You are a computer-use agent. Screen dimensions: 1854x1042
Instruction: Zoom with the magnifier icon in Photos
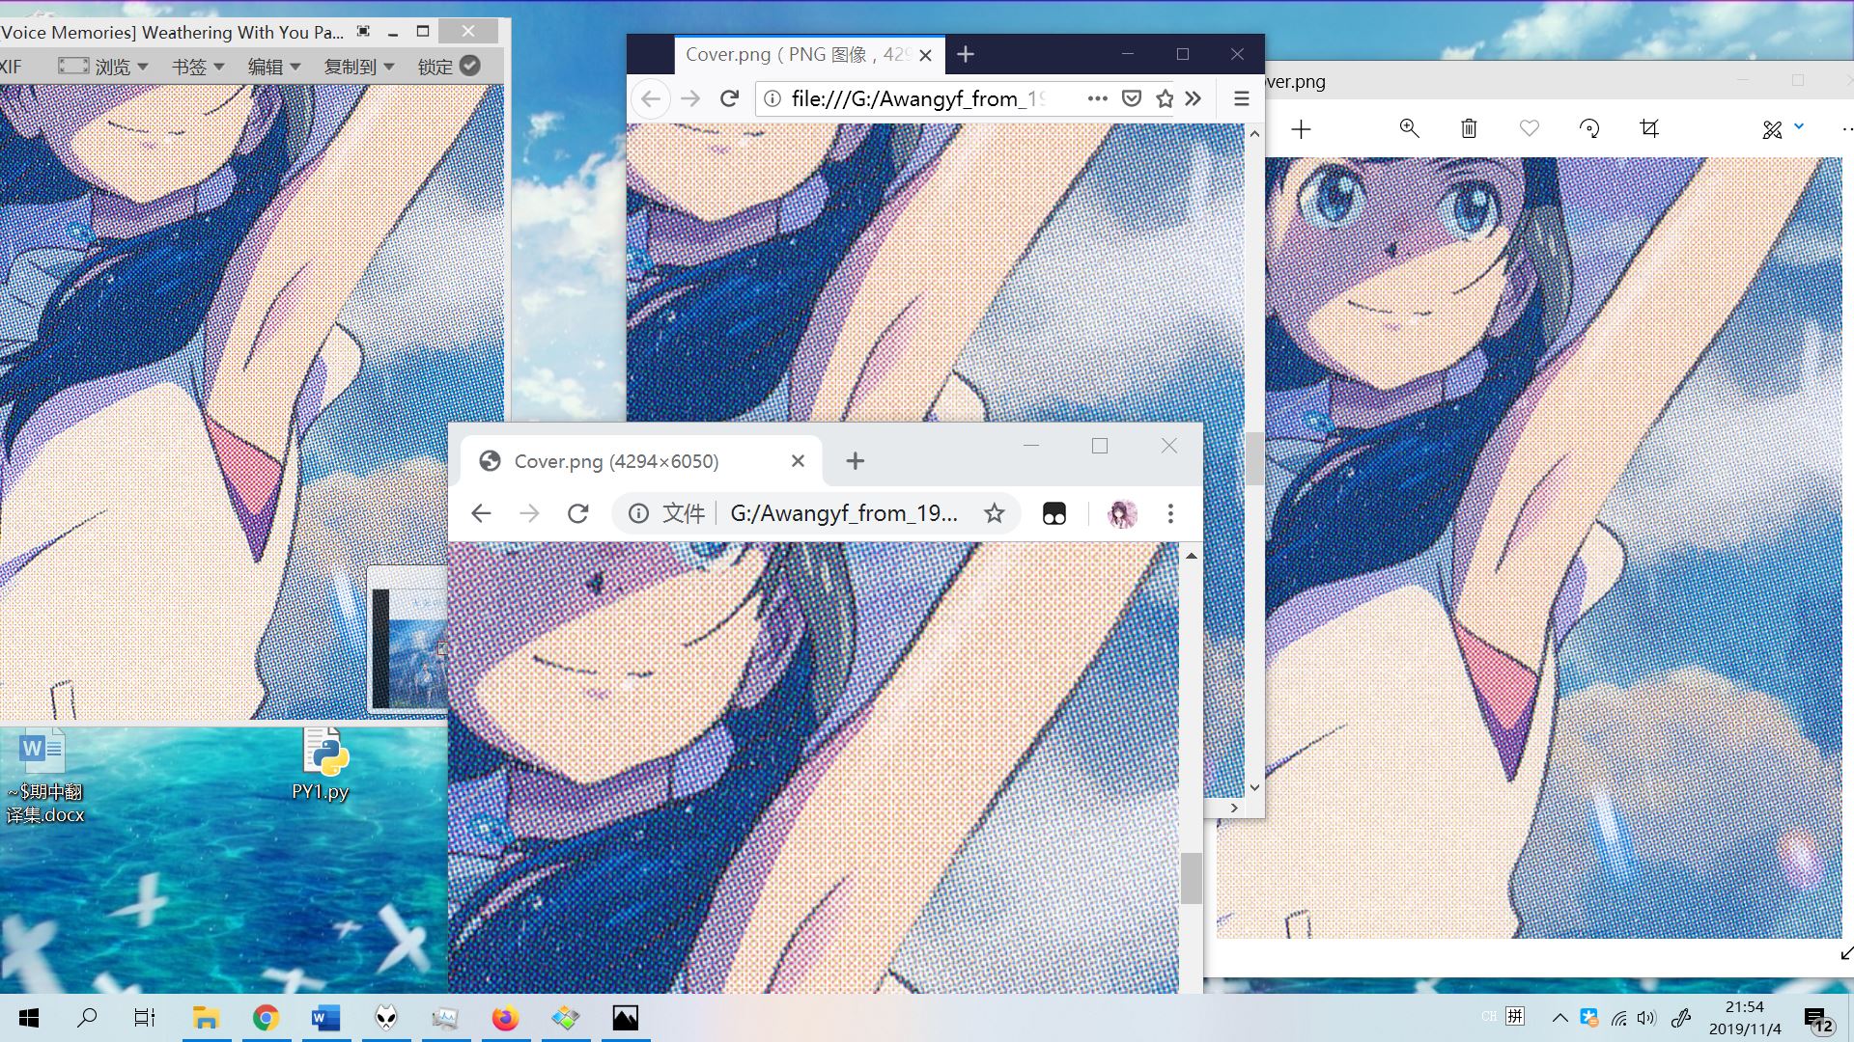point(1409,128)
